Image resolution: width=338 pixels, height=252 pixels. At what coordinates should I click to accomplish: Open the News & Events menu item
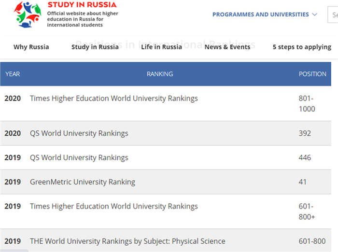pos(227,47)
